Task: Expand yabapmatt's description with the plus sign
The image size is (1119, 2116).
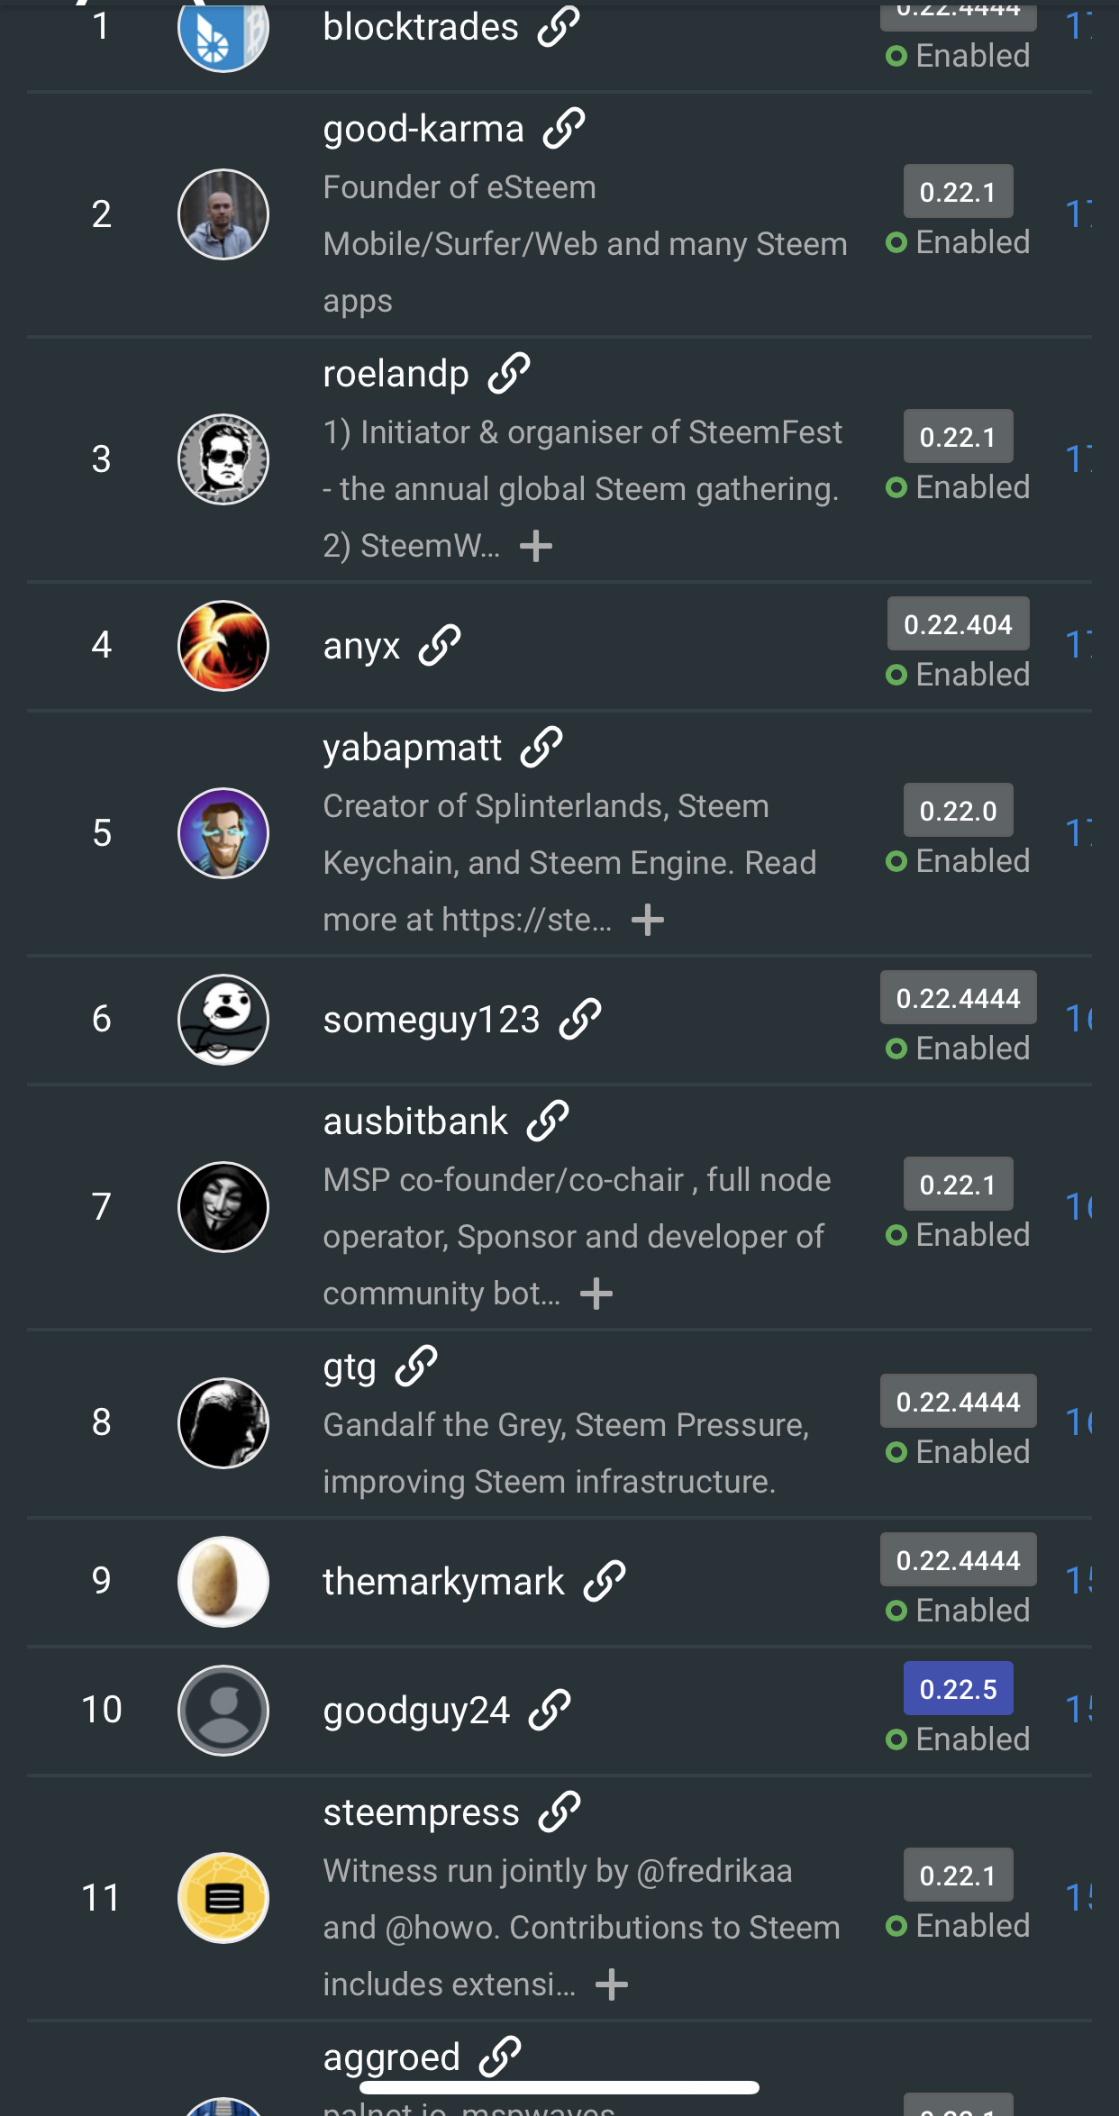Action: [648, 920]
